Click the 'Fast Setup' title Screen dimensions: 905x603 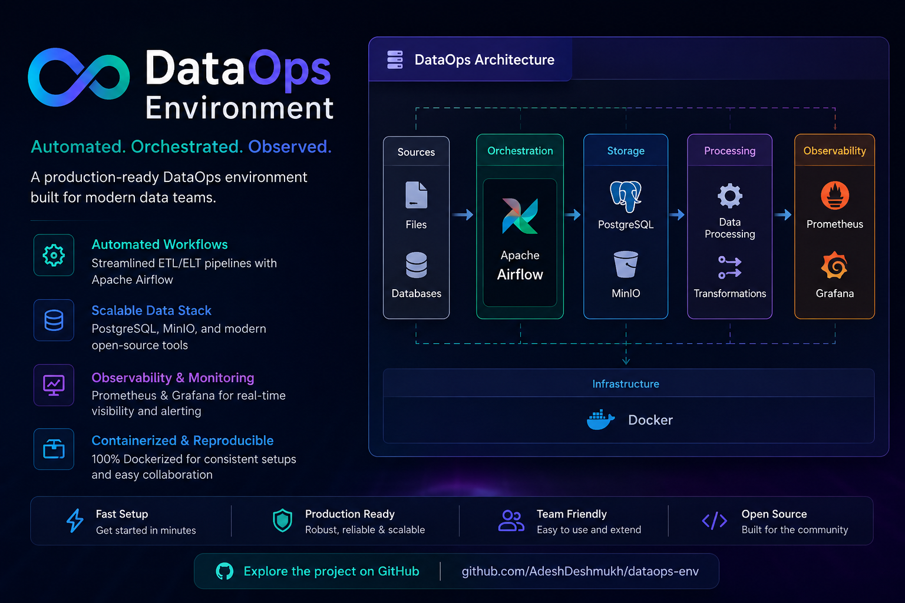click(x=122, y=514)
